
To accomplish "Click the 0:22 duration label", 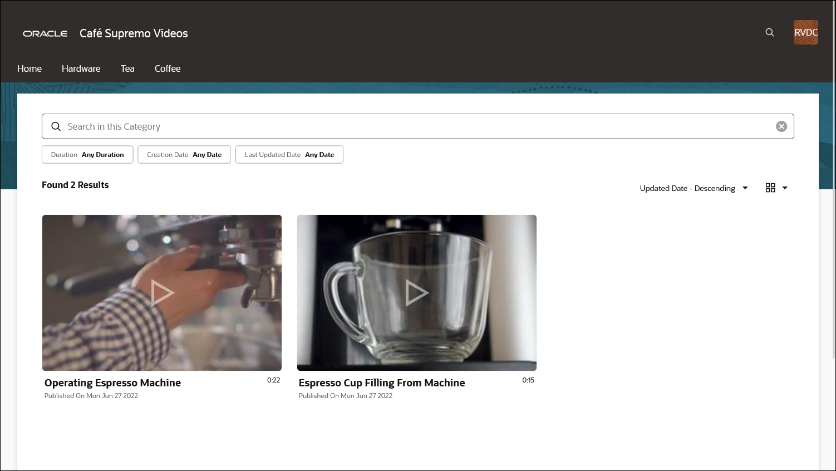I will (x=273, y=380).
